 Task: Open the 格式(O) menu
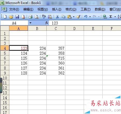point(71,9)
